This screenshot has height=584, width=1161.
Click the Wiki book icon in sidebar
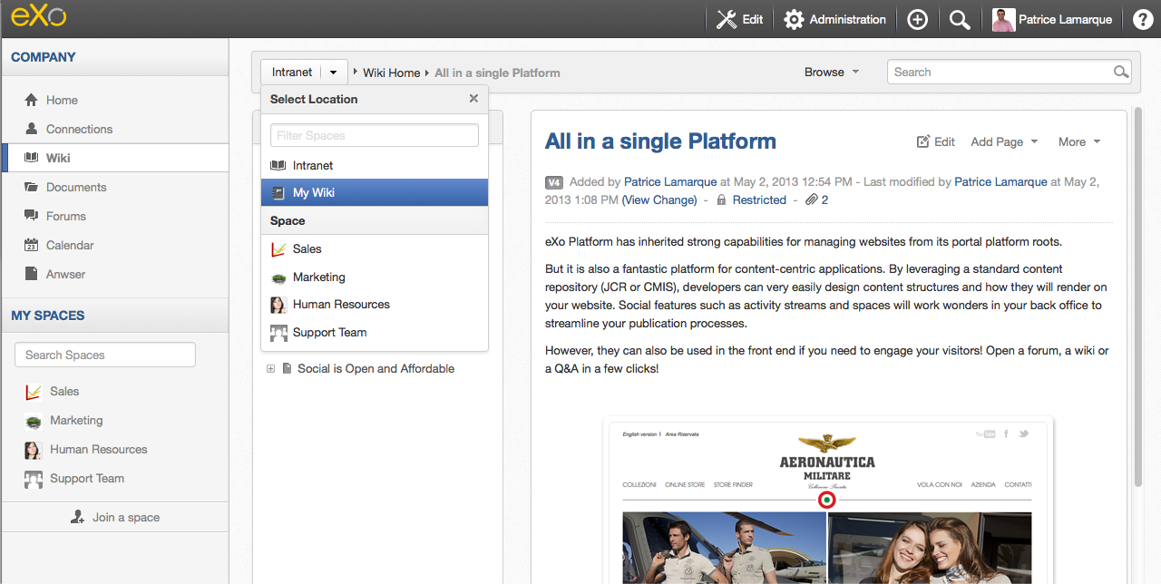[32, 158]
